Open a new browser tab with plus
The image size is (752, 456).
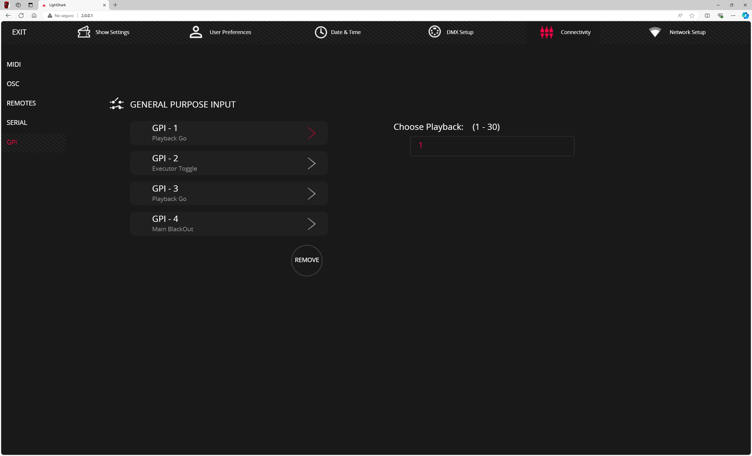115,5
